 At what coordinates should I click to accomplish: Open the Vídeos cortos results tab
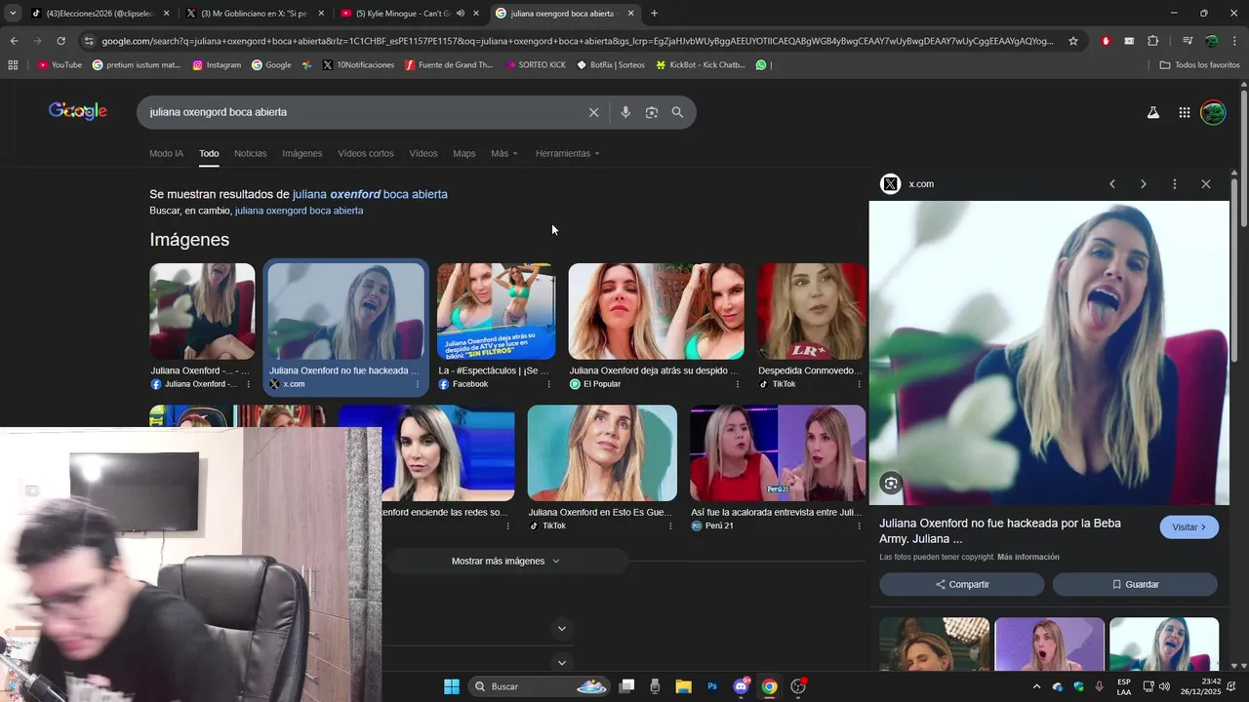[x=366, y=154]
